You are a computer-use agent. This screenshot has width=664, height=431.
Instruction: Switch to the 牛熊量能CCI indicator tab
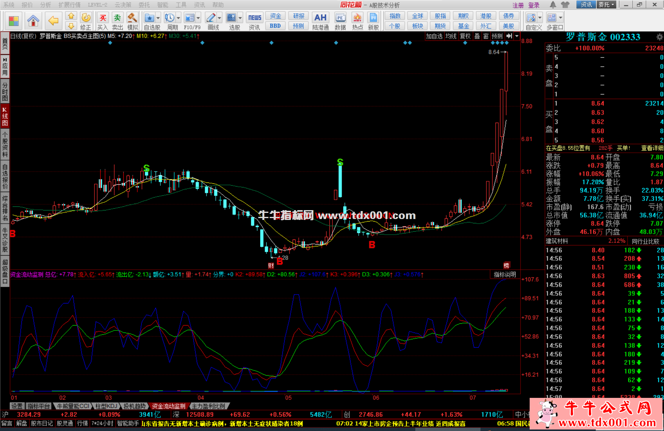pyautogui.click(x=73, y=406)
